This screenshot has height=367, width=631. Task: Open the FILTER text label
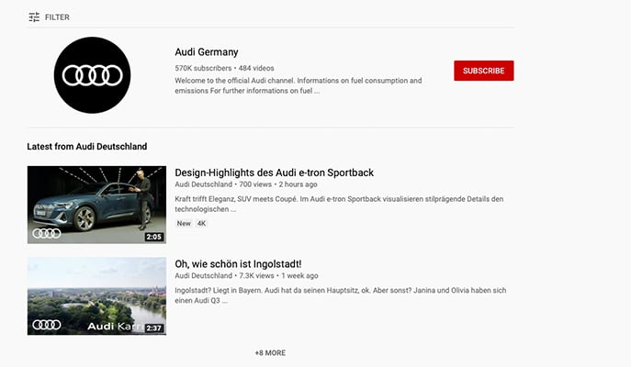pyautogui.click(x=57, y=17)
